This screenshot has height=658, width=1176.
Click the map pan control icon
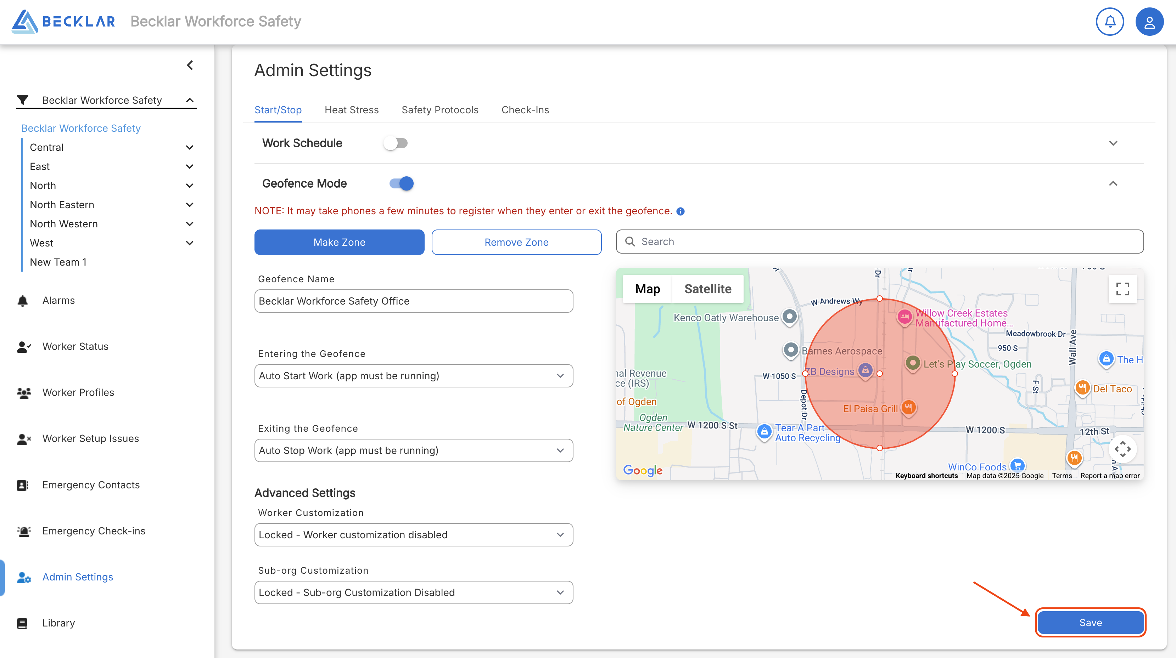click(1122, 449)
